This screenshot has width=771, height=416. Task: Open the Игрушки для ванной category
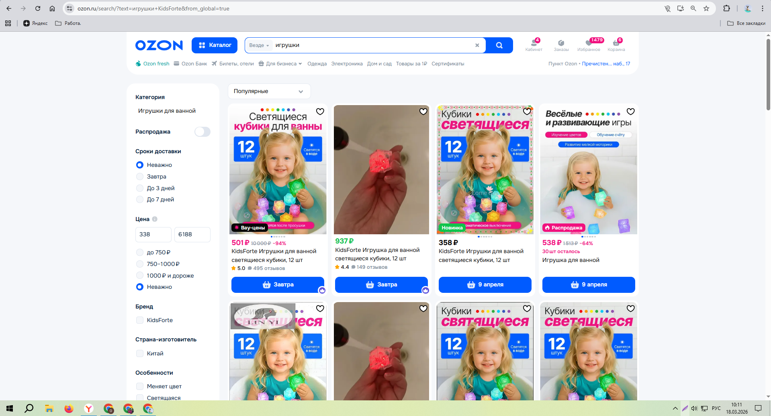pos(167,111)
